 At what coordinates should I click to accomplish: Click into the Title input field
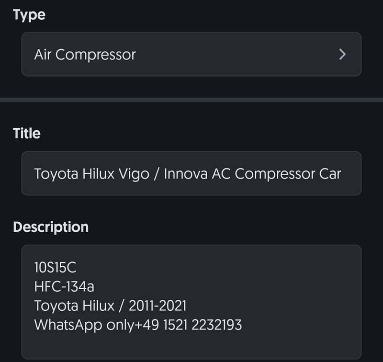click(x=191, y=173)
